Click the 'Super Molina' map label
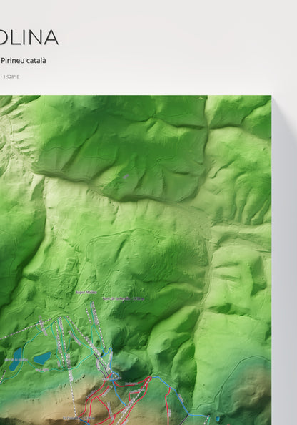The image size is (297, 425). pos(86,293)
